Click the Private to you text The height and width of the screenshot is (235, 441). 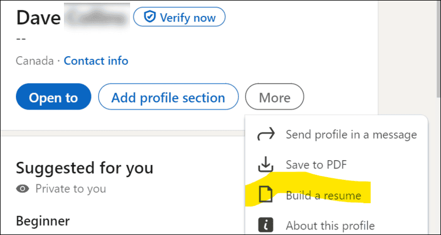[x=71, y=189]
